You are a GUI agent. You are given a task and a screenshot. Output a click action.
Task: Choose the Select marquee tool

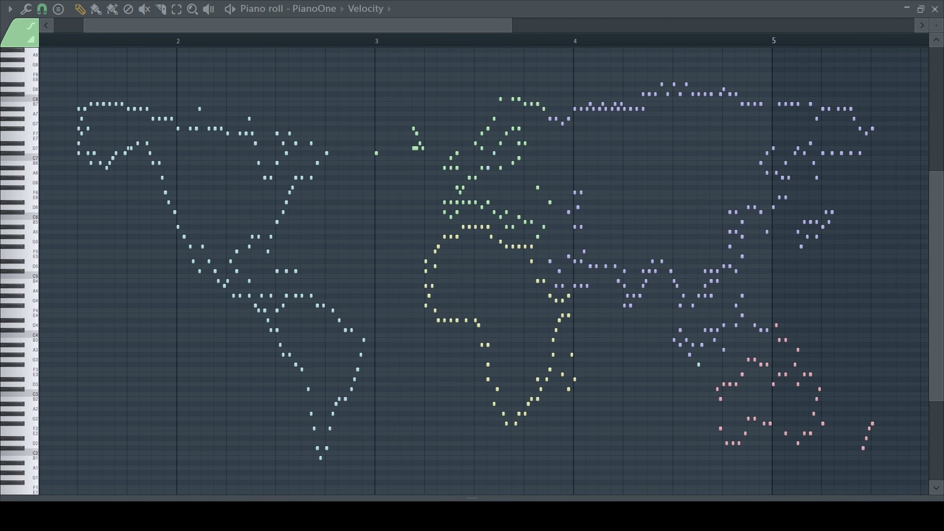pos(177,9)
